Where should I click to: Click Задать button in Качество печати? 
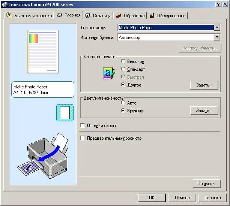click(x=204, y=85)
